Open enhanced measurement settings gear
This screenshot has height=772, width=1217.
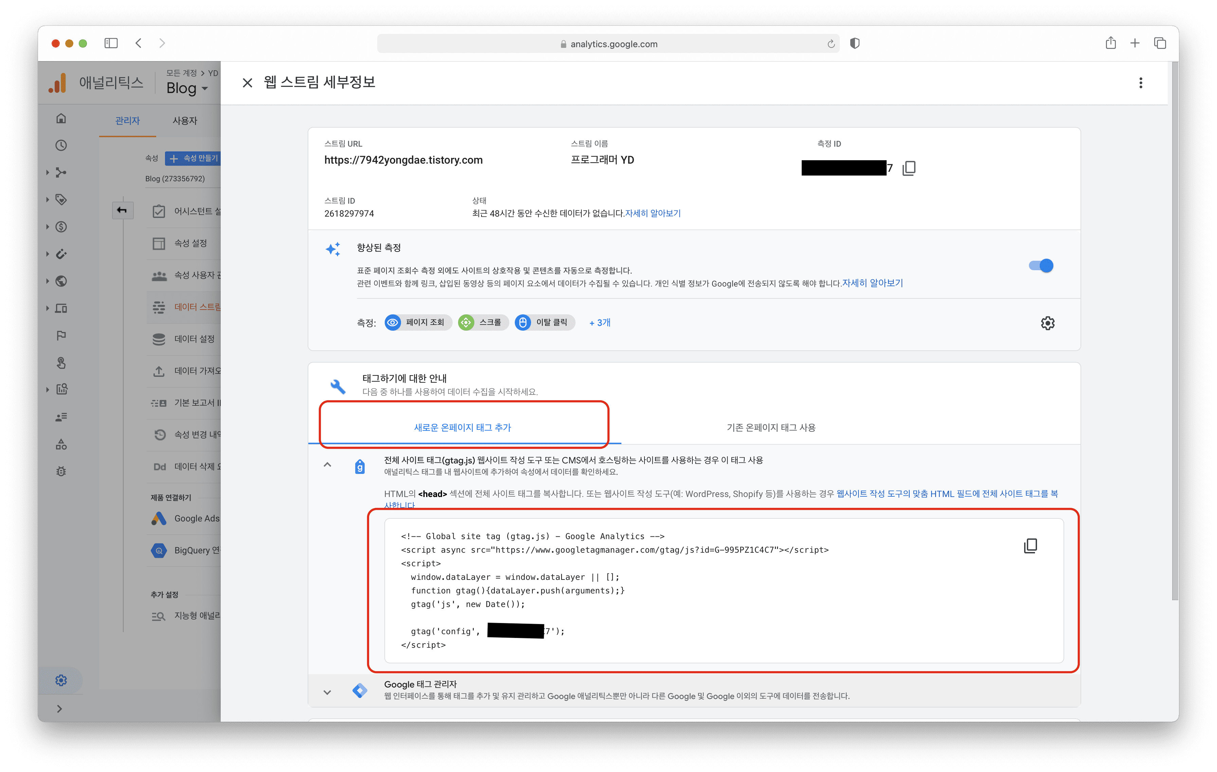click(x=1047, y=323)
